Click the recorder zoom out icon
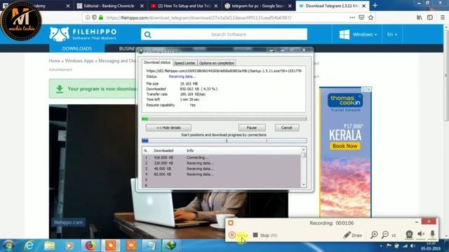This screenshot has width=449, height=252. point(385,235)
